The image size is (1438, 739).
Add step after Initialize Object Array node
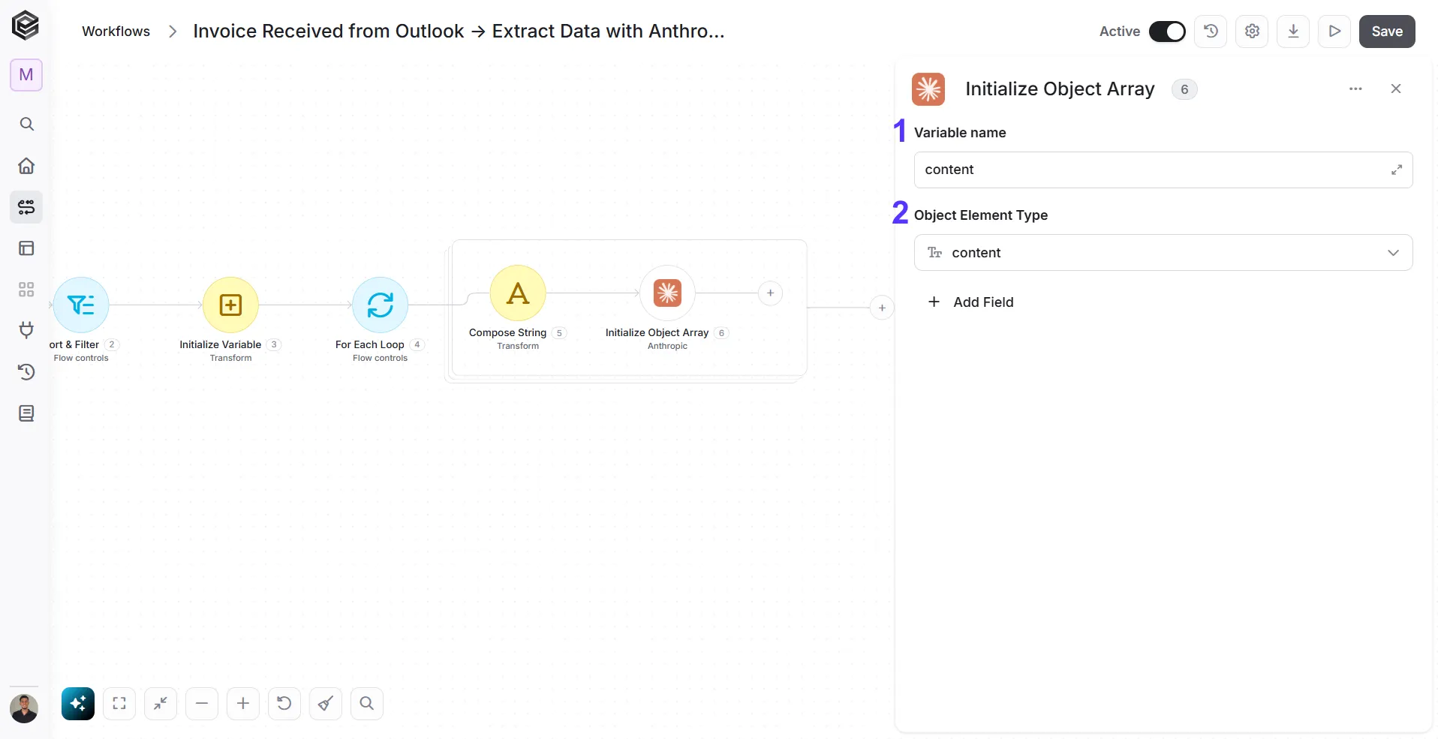pyautogui.click(x=770, y=293)
